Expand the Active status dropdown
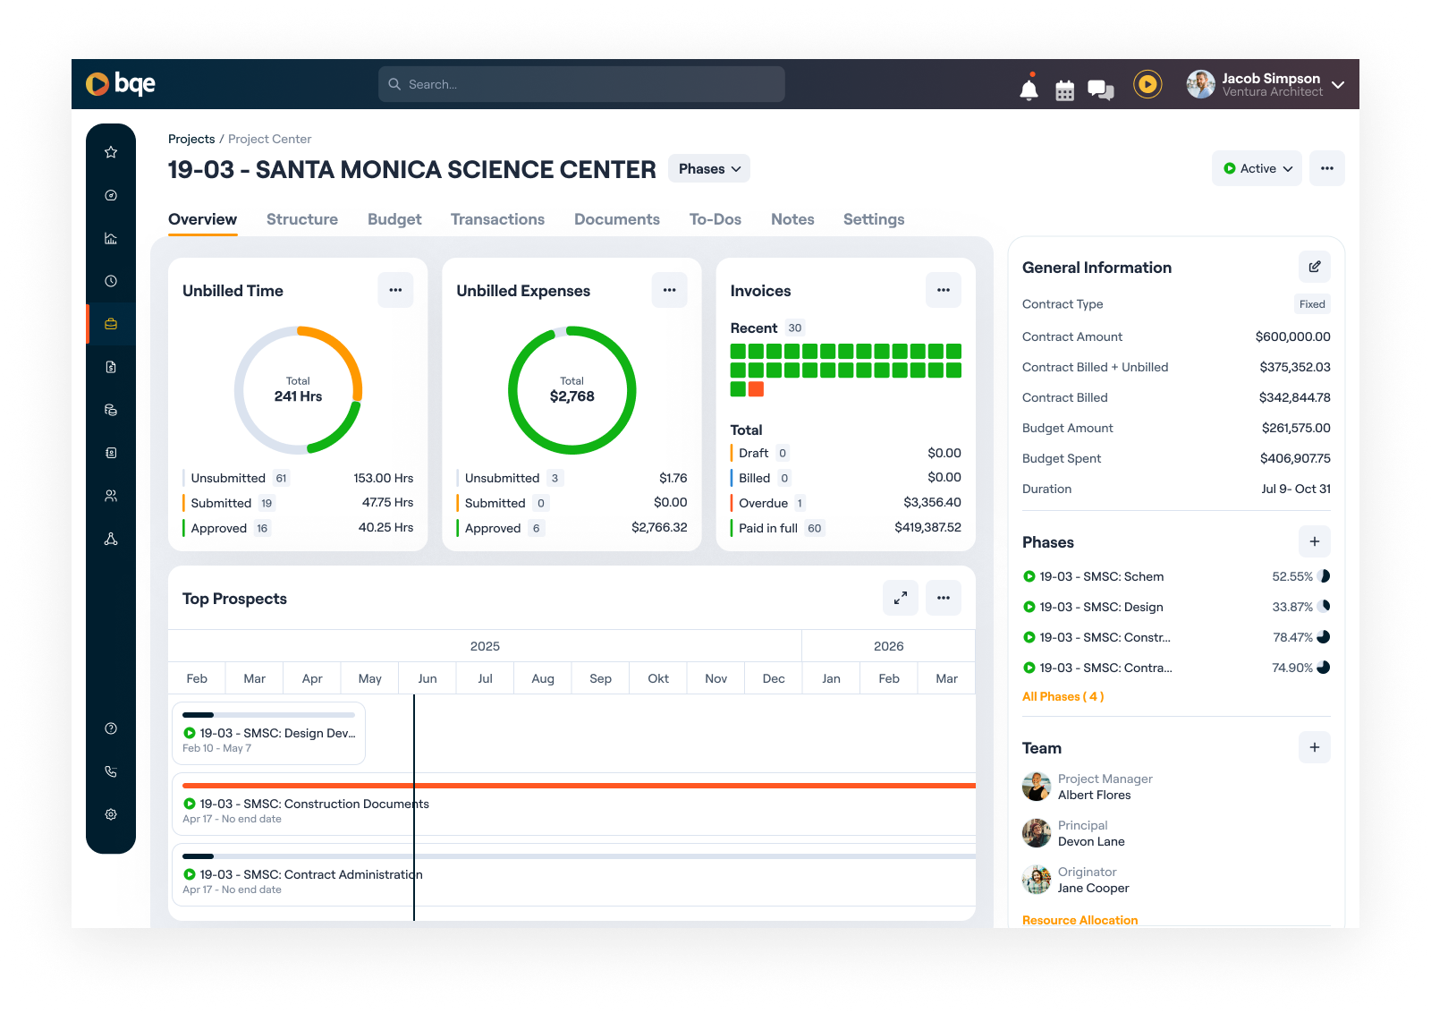Screen dimensions: 1431x1013 pos(1257,168)
